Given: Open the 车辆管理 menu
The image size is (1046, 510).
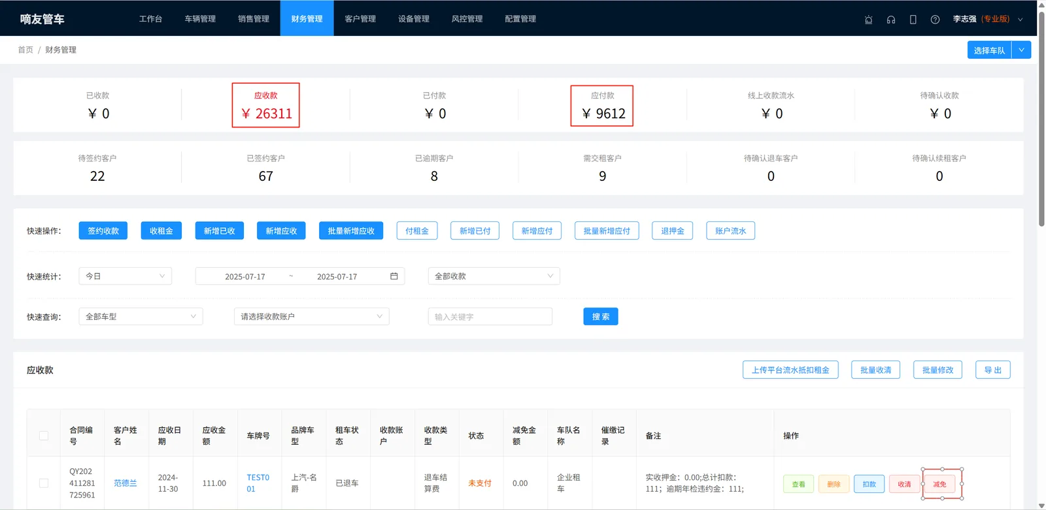Looking at the screenshot, I should tap(200, 19).
